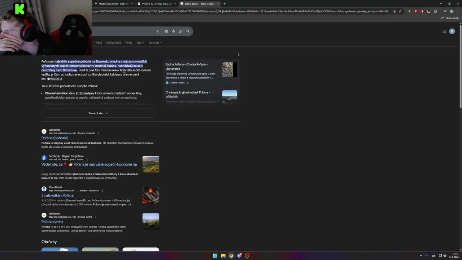462x260 pixels.
Task: Switch to the Knihy search tab
Action: tap(129, 43)
